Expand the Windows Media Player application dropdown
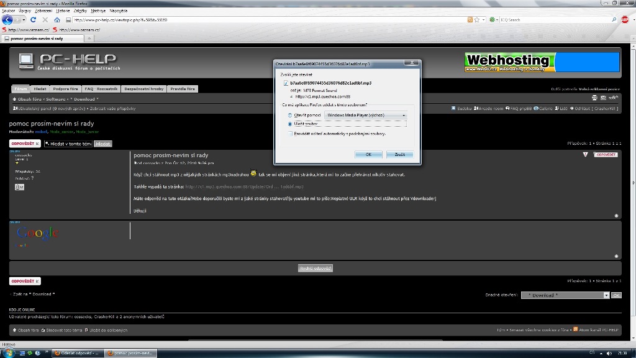Viewport: 636px width, 358px height. [x=404, y=115]
